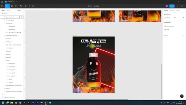Screen dimensions: 186x105
Task: Open Windows Start menu
Action: click(3, 103)
